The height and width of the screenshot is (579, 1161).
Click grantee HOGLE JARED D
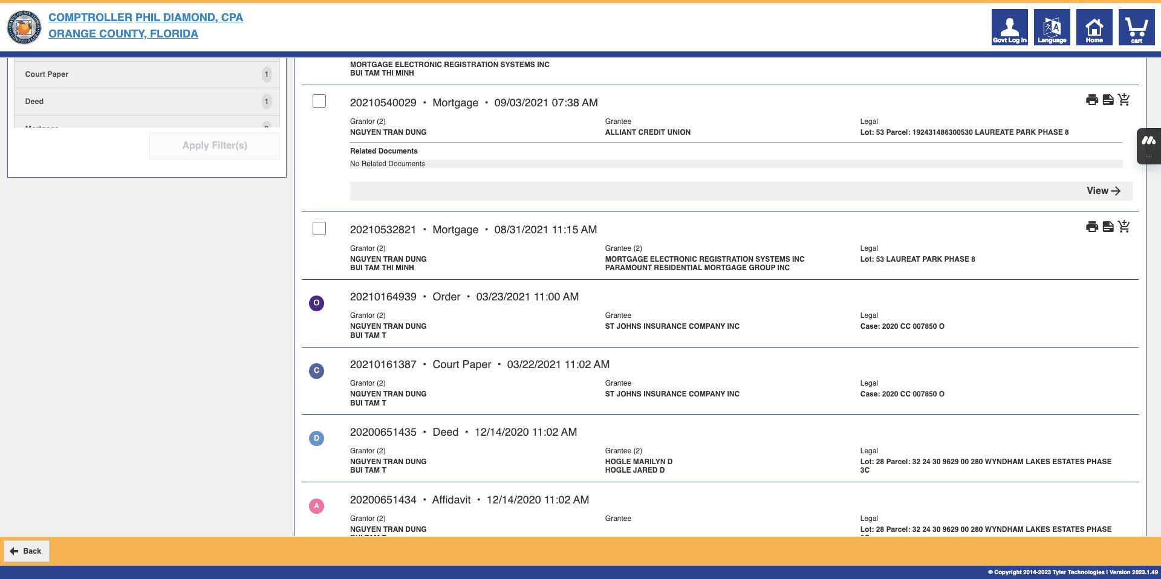tap(635, 470)
